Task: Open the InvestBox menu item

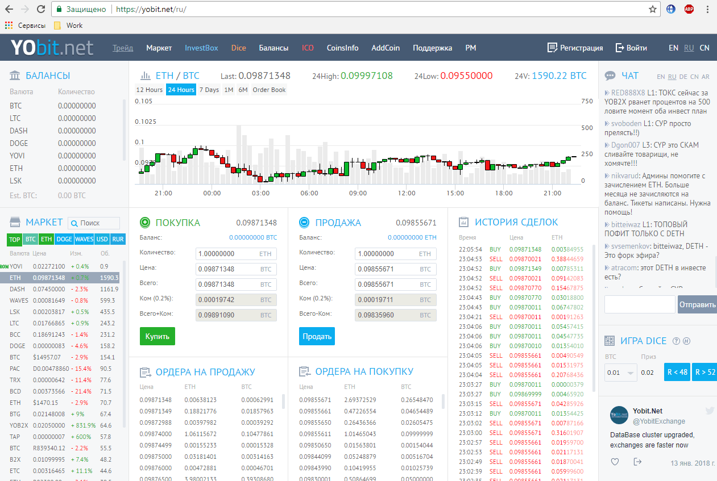Action: [201, 48]
